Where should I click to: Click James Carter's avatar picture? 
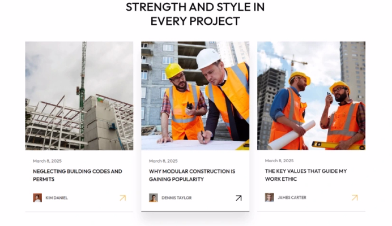coord(269,198)
